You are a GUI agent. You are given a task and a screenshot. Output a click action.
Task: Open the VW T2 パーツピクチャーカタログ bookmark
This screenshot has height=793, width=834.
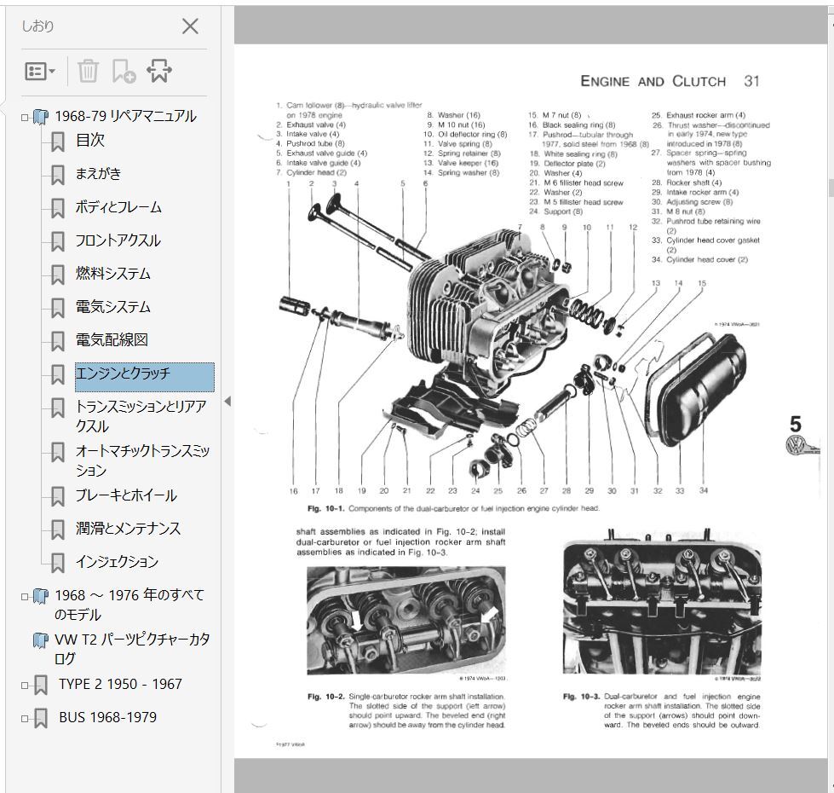coord(132,649)
